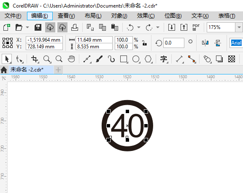Select the Dimension line tool

click(x=180, y=59)
